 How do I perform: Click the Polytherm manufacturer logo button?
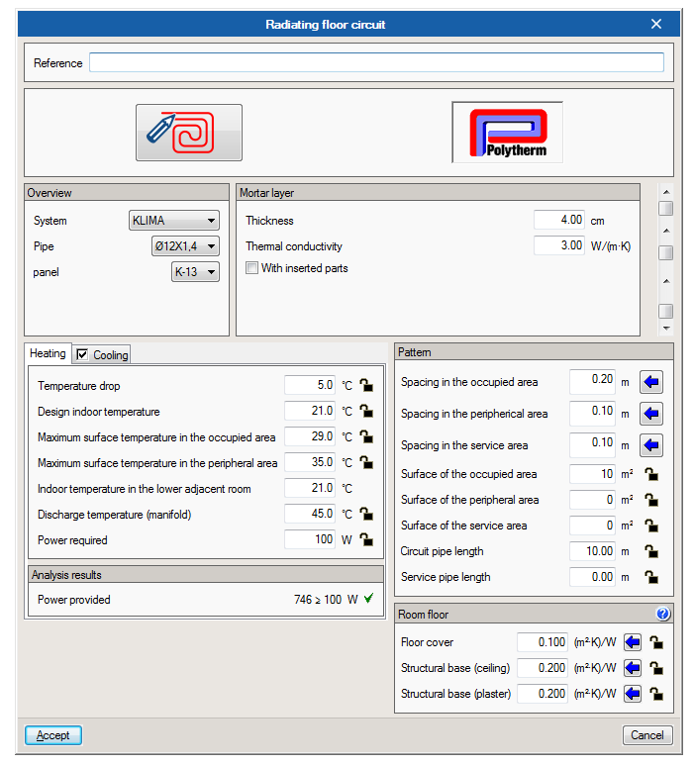coord(507,133)
